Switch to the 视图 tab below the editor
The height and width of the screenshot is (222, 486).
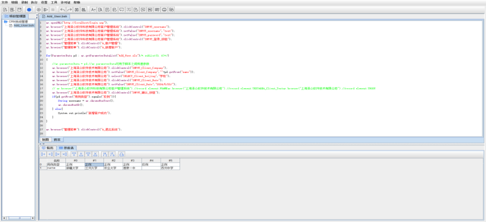coord(45,140)
